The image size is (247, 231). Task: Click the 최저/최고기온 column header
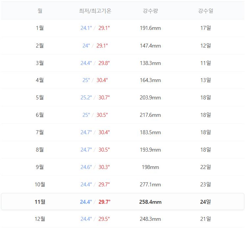click(95, 11)
